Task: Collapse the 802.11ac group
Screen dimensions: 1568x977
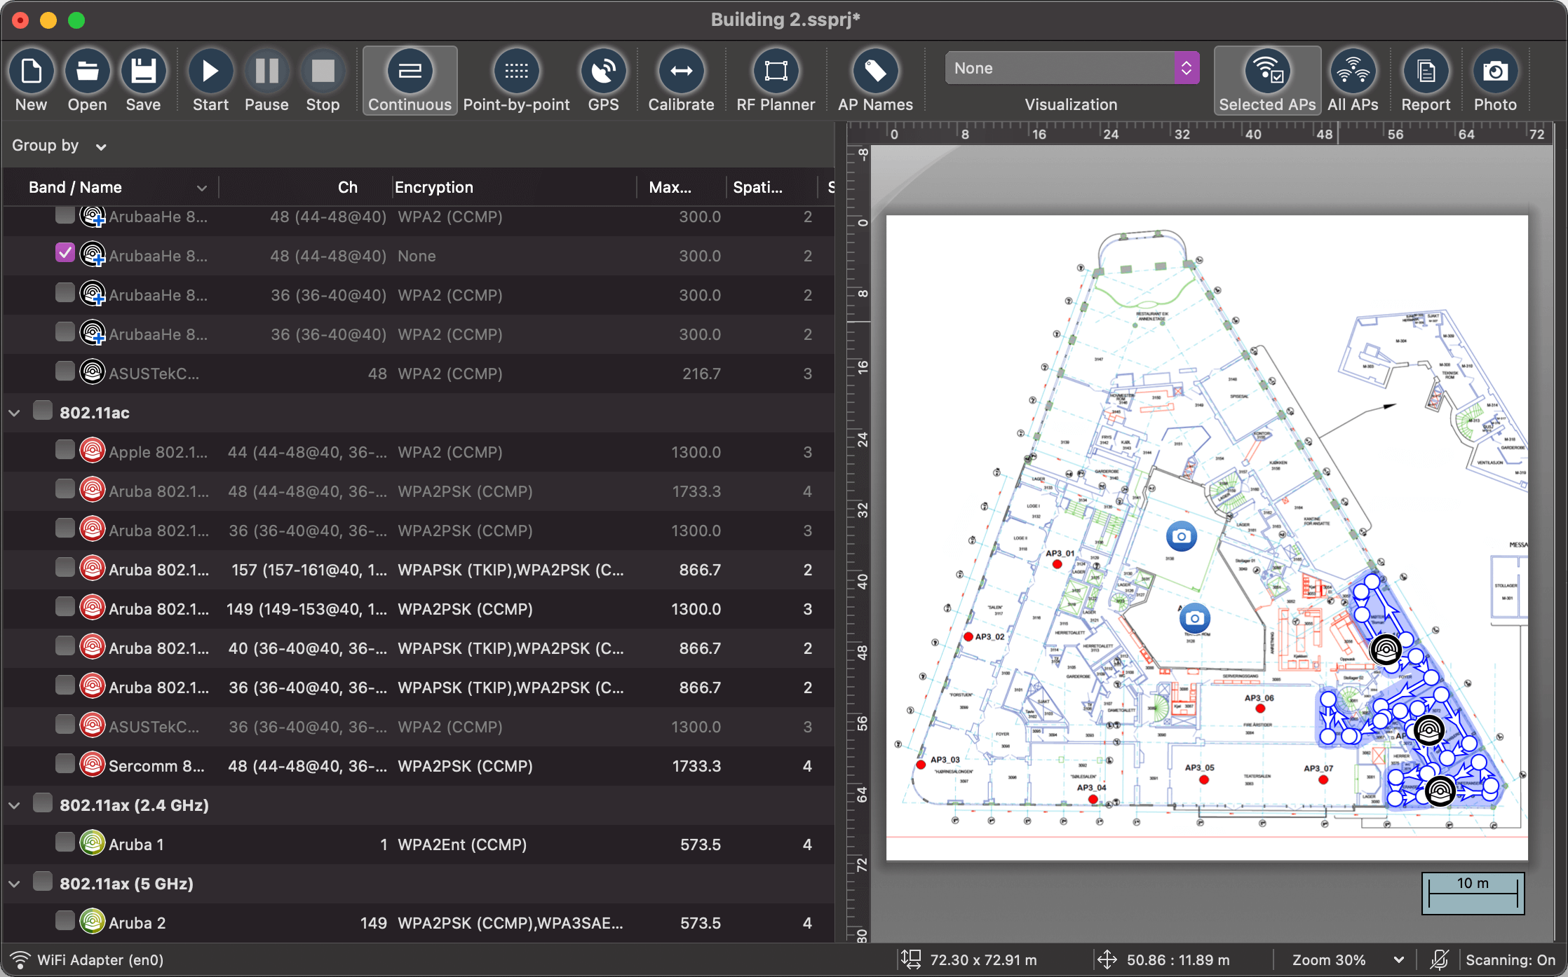Action: click(15, 412)
